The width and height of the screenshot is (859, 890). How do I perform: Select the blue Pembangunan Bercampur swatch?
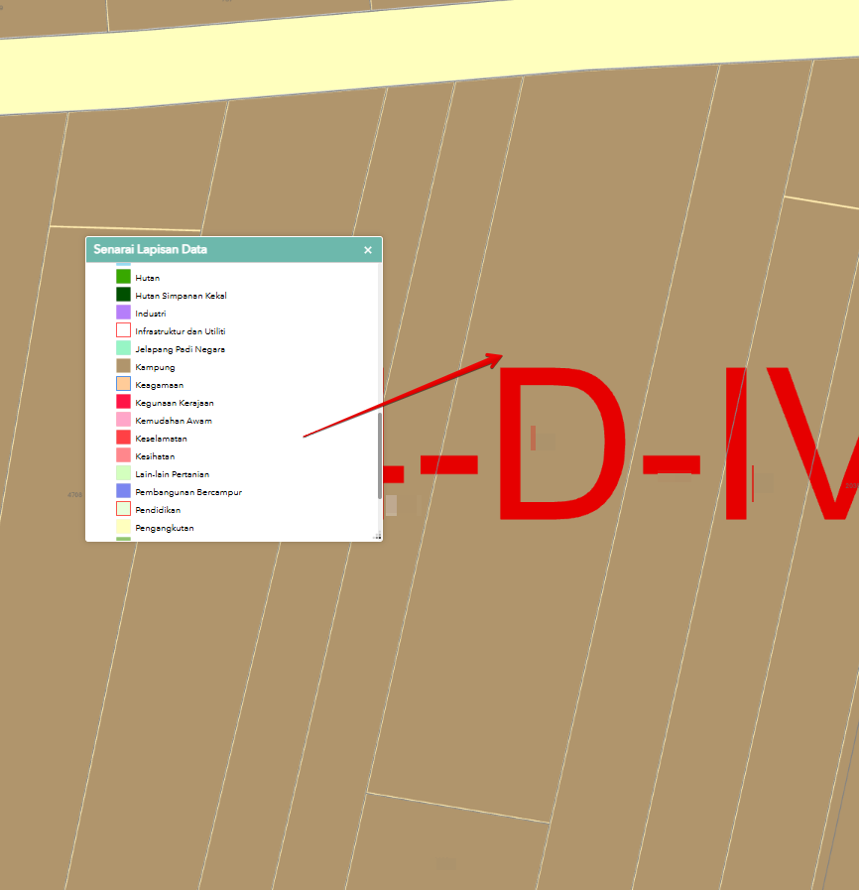(123, 491)
